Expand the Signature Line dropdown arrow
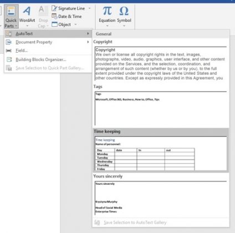Image resolution: width=235 pixels, height=233 pixels. coord(89,8)
